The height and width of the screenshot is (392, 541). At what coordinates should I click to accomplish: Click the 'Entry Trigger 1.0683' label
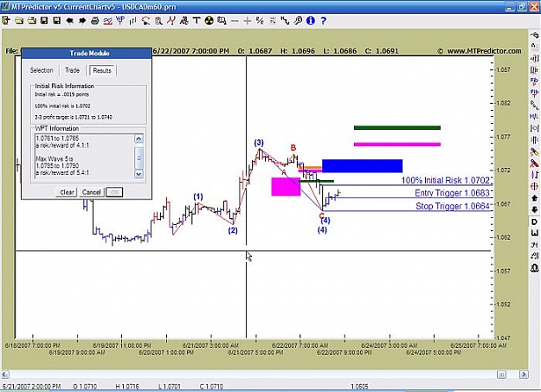pyautogui.click(x=453, y=193)
